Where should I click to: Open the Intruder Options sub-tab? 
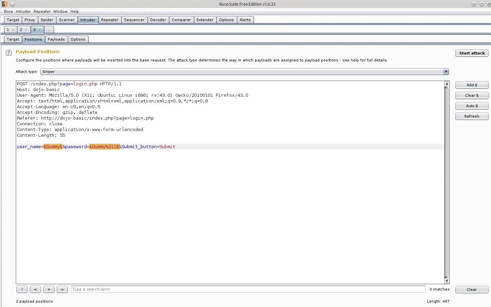(x=78, y=39)
